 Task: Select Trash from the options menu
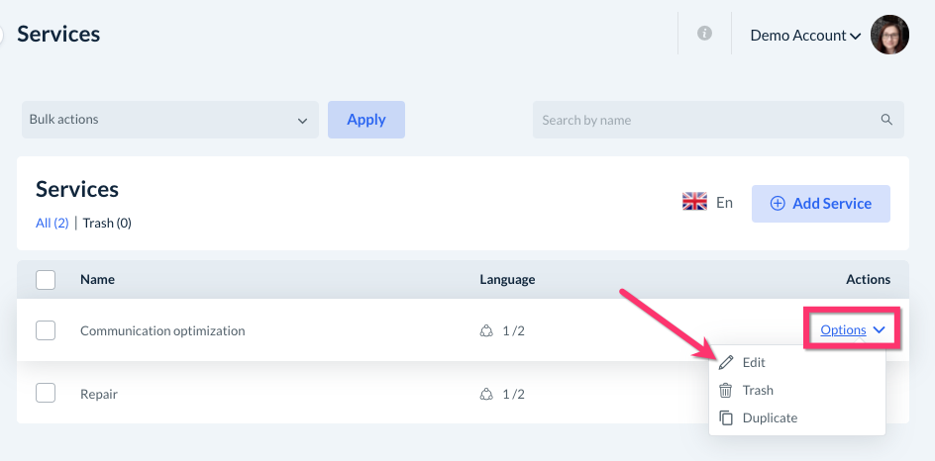click(758, 391)
